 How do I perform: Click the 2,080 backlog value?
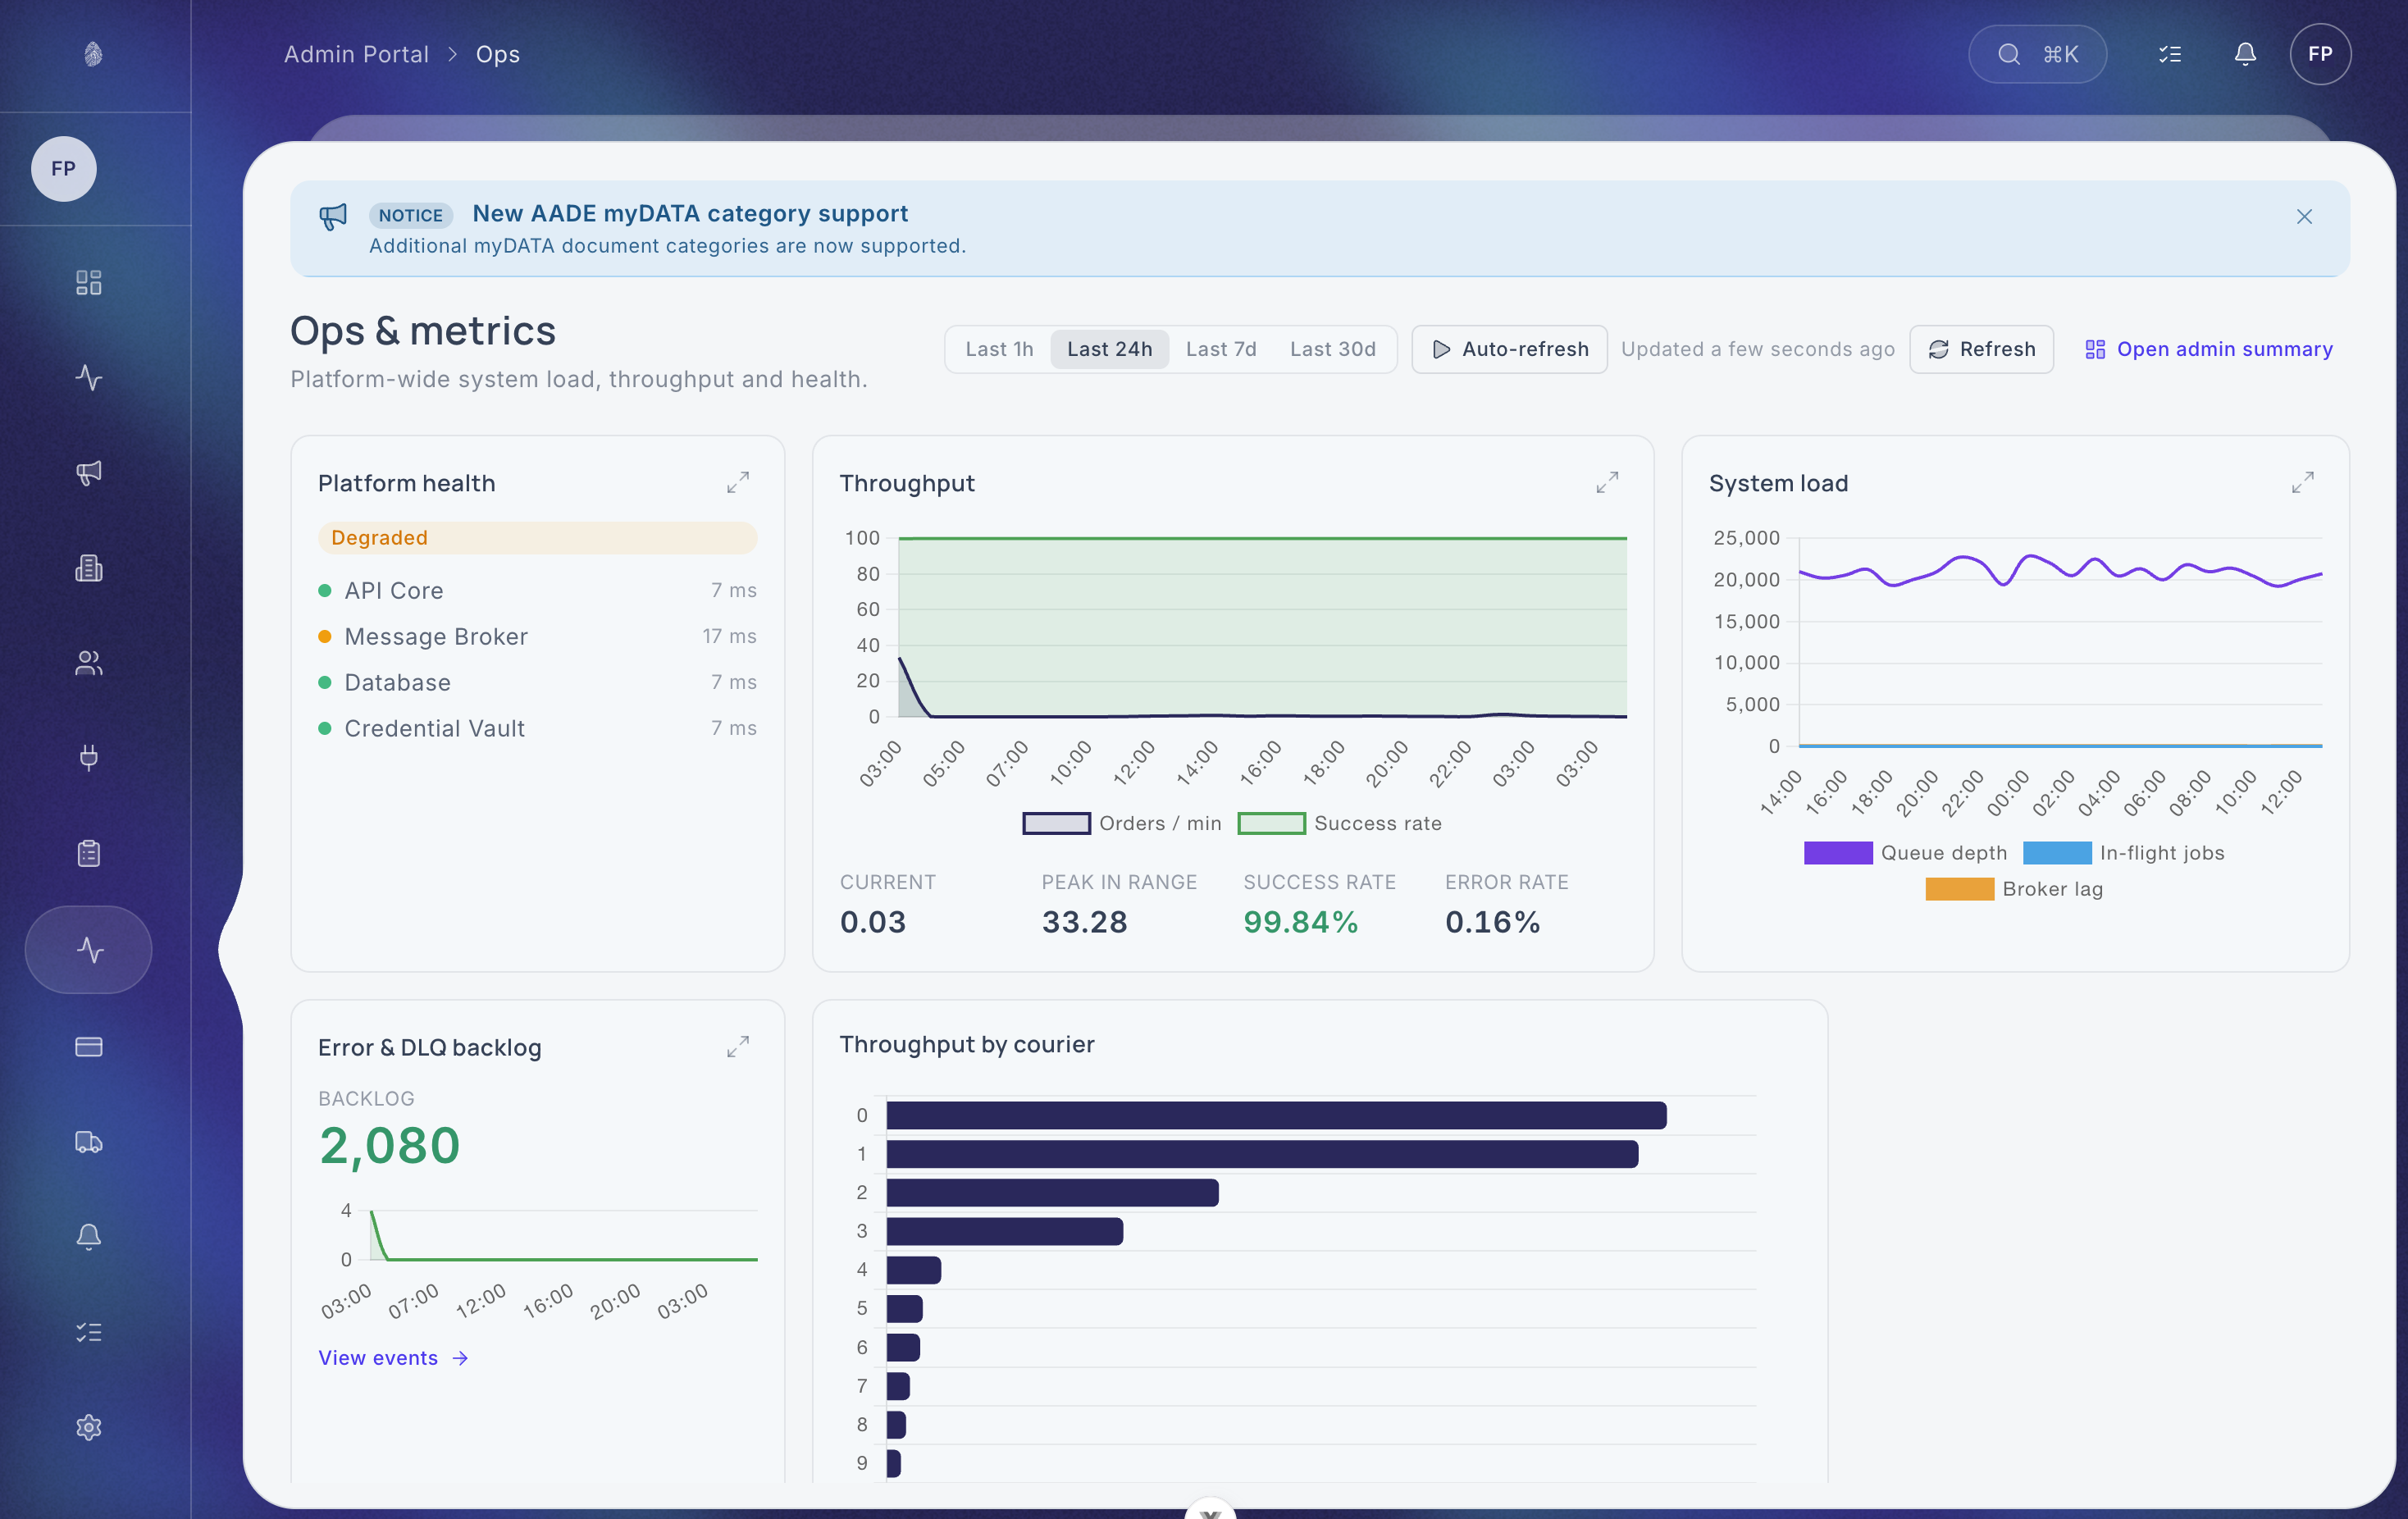[x=389, y=1145]
